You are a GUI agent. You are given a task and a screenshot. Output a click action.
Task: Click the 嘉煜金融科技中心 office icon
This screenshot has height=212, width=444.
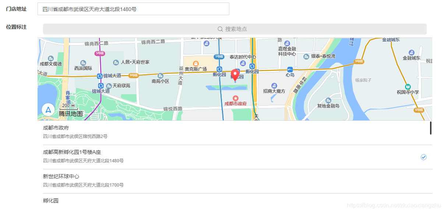[287, 43]
